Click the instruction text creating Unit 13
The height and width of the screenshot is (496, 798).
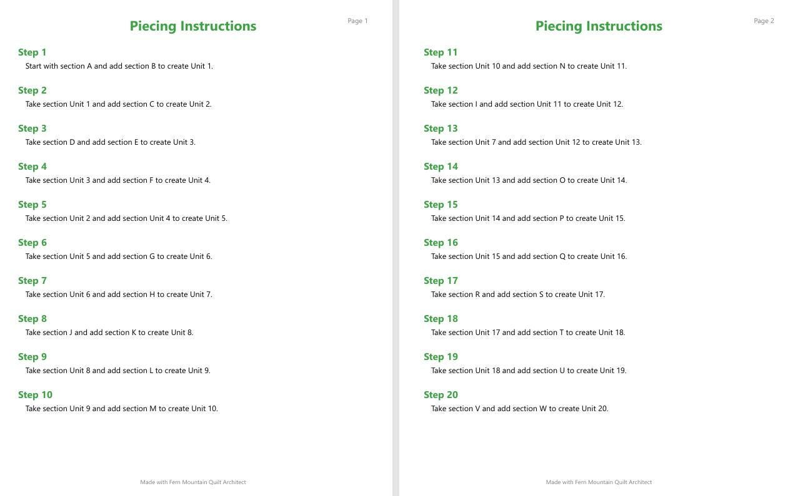[x=536, y=142]
